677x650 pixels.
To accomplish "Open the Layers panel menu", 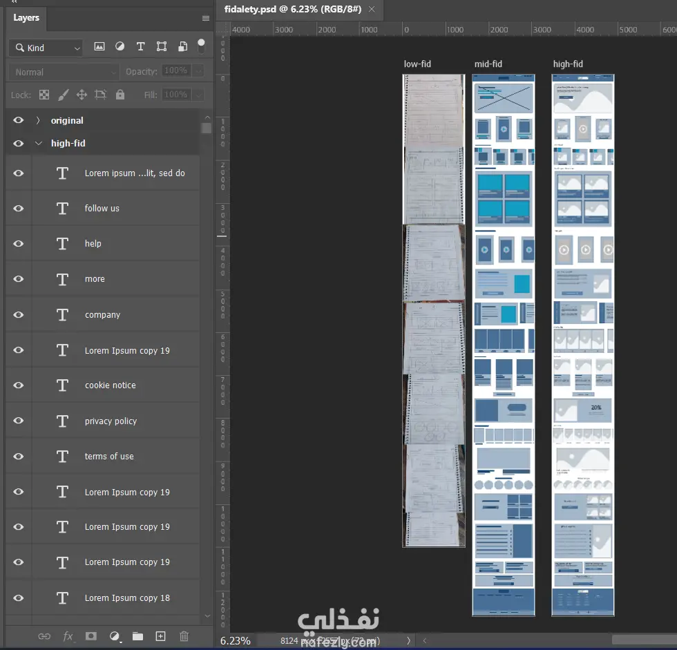I will pos(206,18).
